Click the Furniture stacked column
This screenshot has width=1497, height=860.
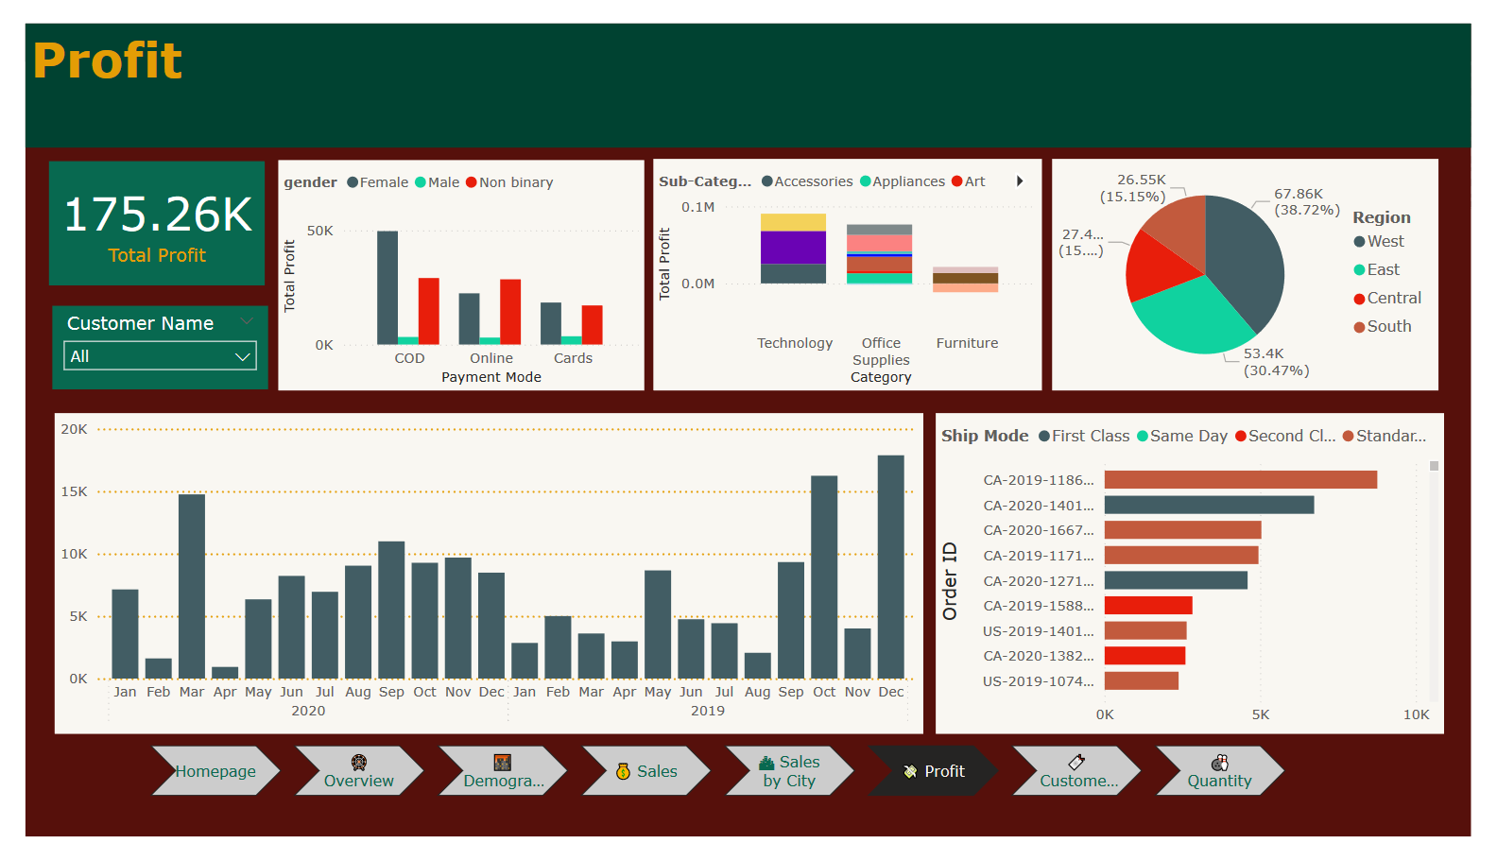pyautogui.click(x=965, y=279)
